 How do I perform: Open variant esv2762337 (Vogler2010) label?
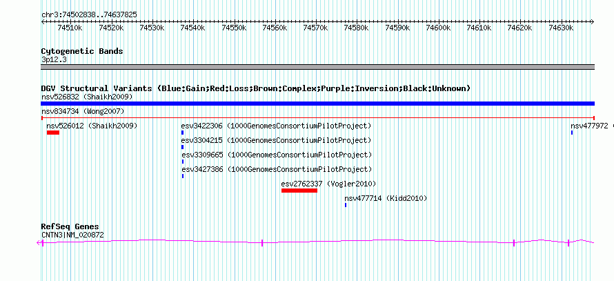click(328, 184)
